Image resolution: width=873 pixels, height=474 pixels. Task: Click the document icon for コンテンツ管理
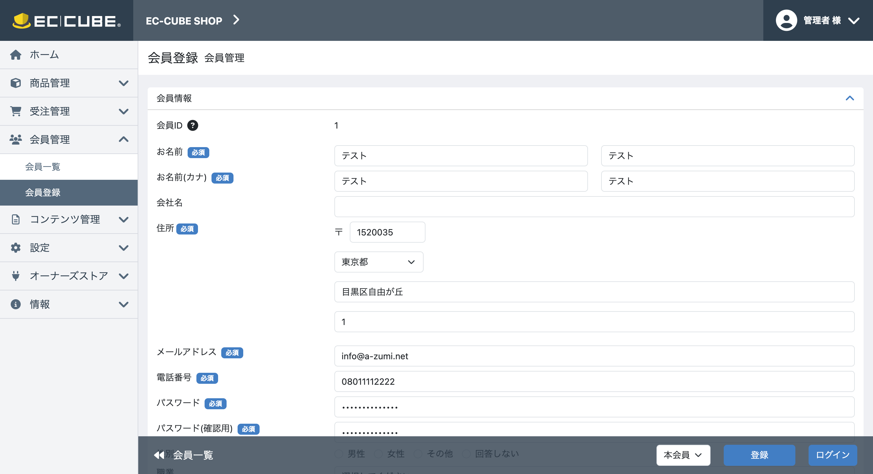pos(16,219)
